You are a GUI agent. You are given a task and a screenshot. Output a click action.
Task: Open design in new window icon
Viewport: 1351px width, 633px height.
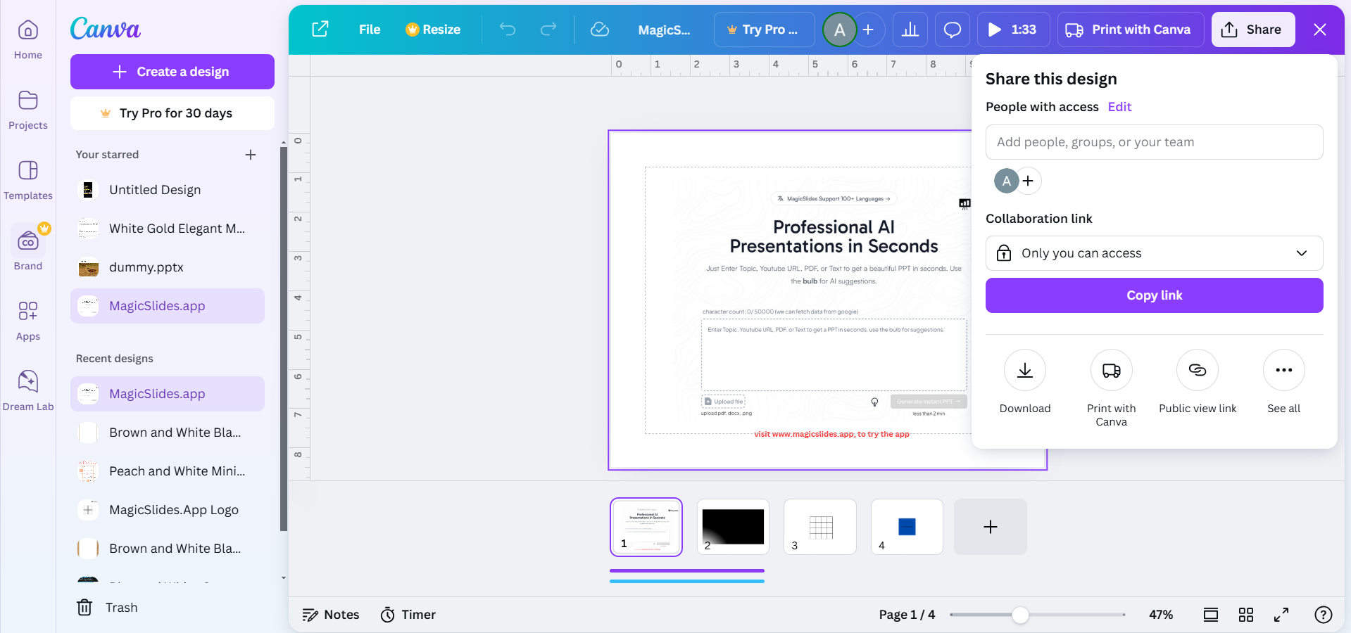click(x=320, y=30)
